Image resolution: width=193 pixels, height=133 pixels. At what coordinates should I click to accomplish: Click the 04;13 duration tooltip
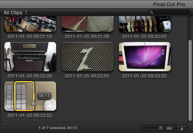click(44, 96)
